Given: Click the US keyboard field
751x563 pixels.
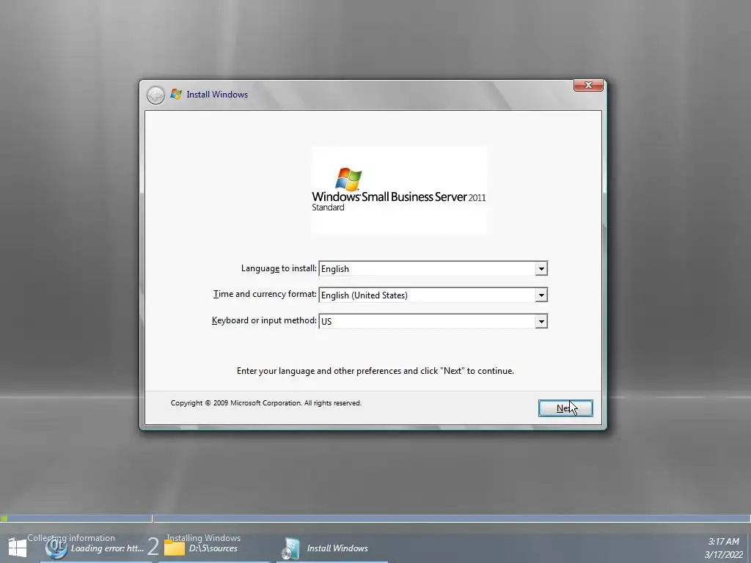Looking at the screenshot, I should click(x=433, y=321).
